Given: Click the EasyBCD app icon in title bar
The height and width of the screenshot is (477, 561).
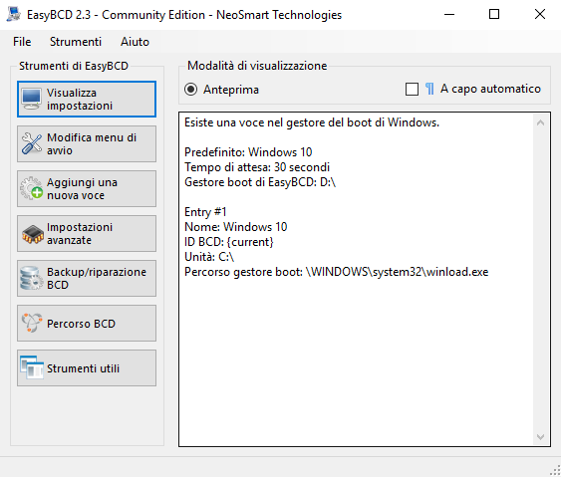Looking at the screenshot, I should click(x=14, y=14).
